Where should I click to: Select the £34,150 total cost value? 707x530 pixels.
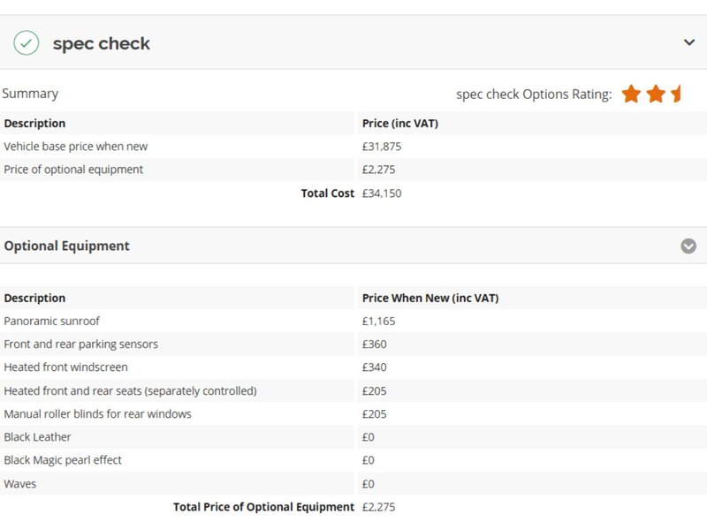382,193
